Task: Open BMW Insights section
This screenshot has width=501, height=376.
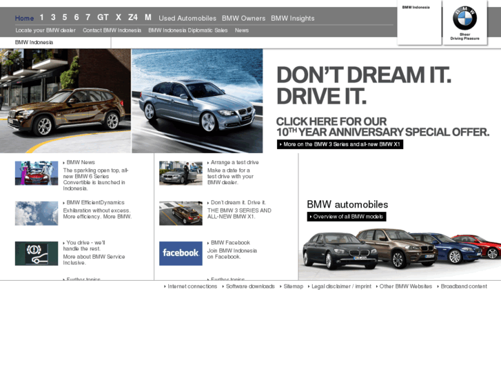Action: [293, 18]
